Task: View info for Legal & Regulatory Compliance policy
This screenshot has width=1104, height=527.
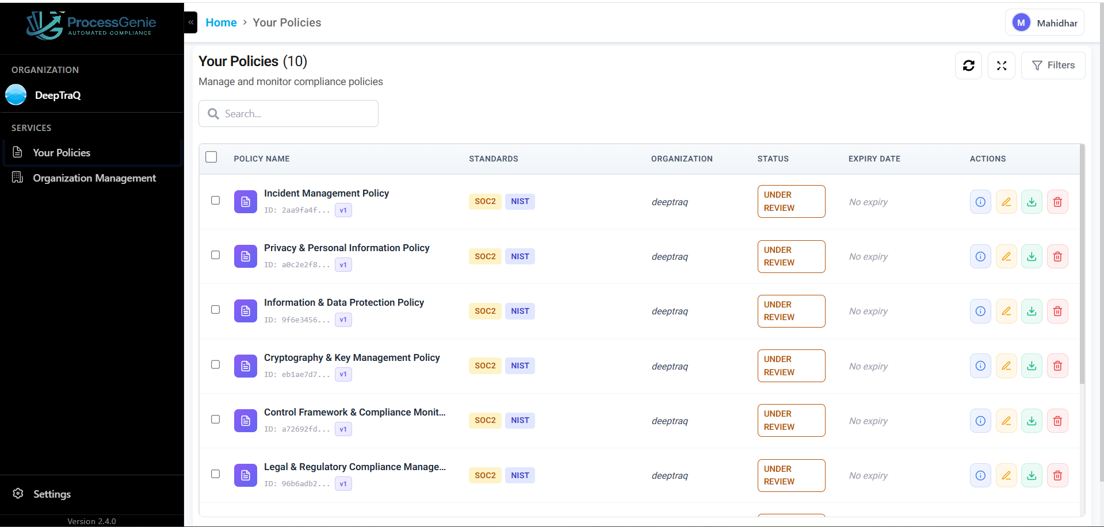Action: coord(980,475)
